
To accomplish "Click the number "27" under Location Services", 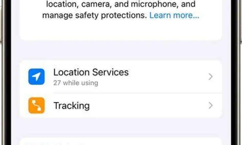I will [57, 83].
